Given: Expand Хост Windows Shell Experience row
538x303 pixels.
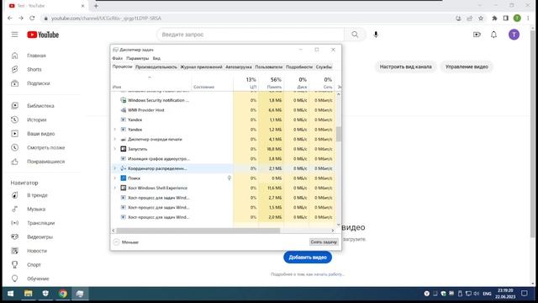Looking at the screenshot, I should tap(115, 188).
